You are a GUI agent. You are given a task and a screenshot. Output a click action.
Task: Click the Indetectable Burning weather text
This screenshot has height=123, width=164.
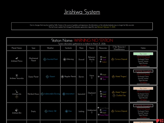(x=52, y=94)
